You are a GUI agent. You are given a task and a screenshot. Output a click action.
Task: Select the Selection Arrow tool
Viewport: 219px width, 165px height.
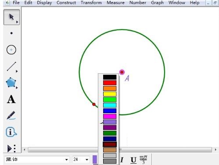(11, 17)
